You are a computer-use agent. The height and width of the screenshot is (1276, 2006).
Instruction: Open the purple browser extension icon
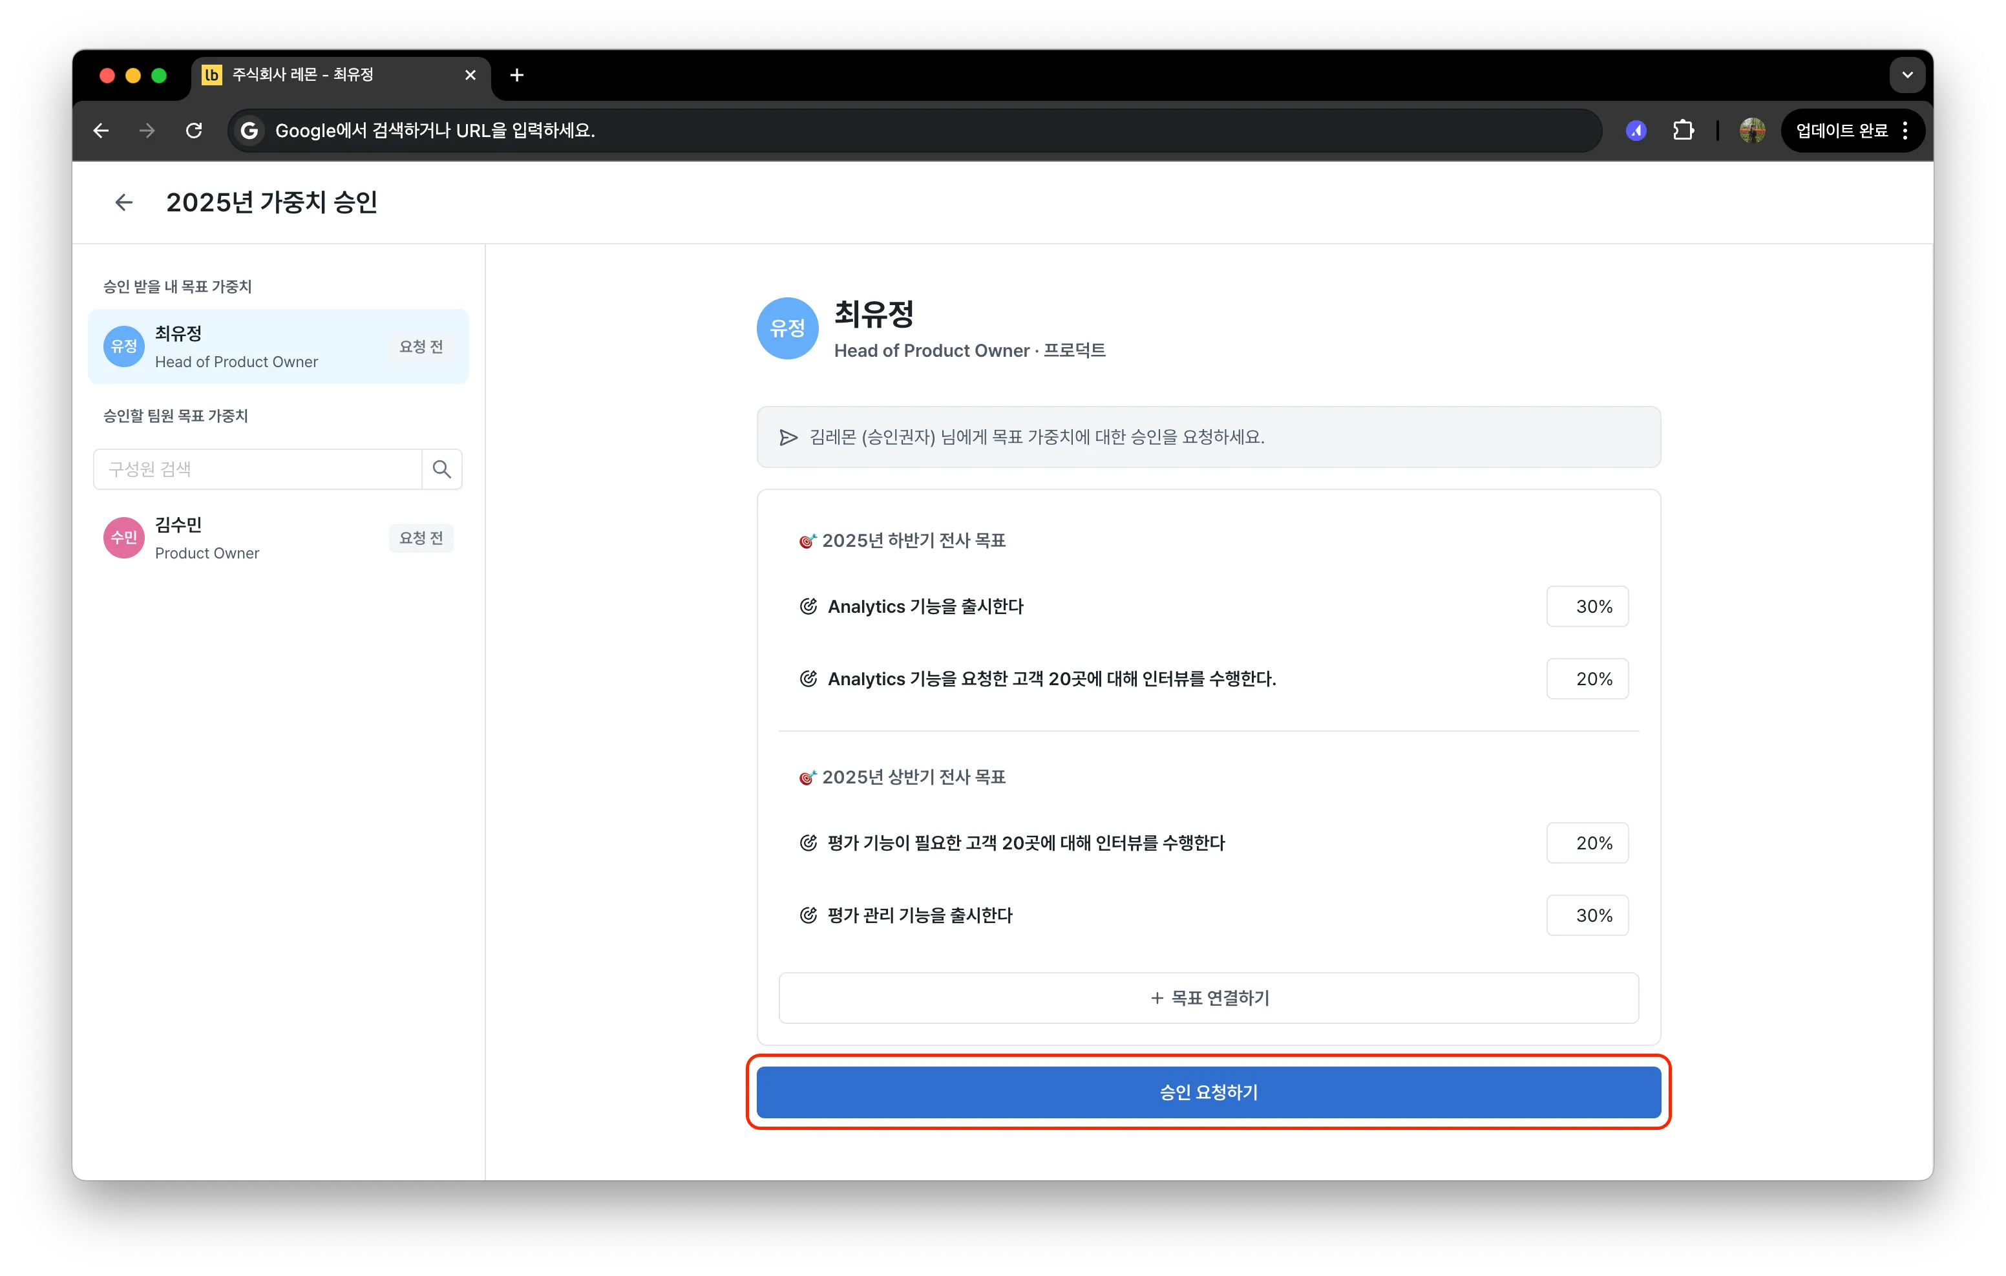1635,130
